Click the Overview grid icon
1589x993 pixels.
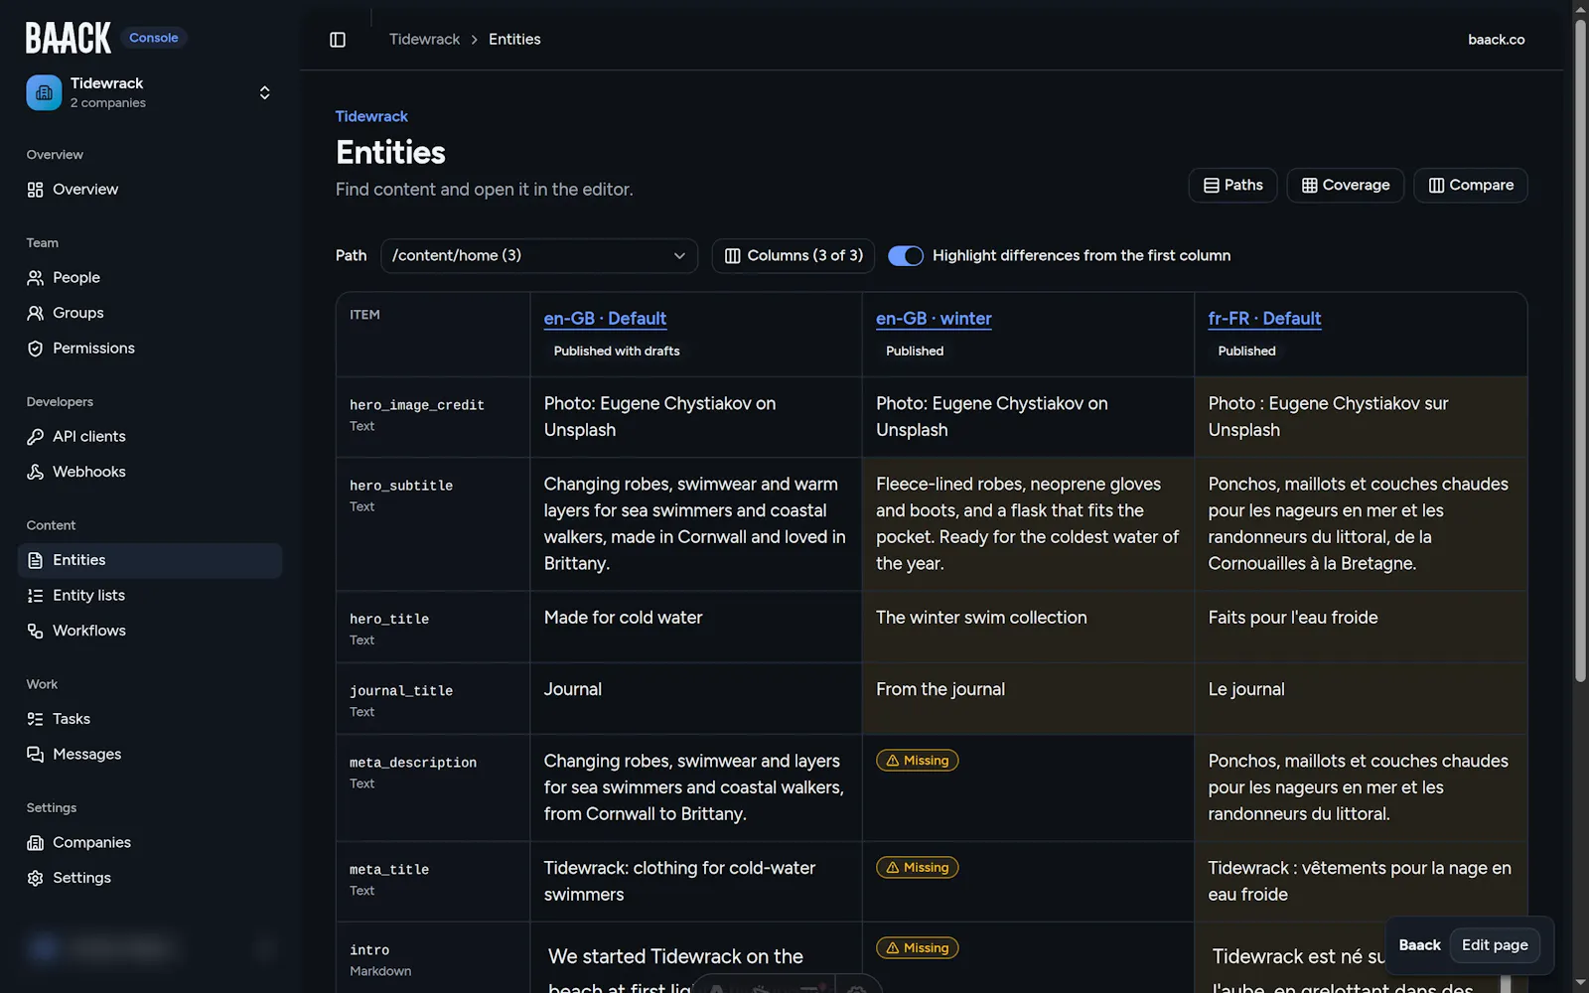(36, 190)
